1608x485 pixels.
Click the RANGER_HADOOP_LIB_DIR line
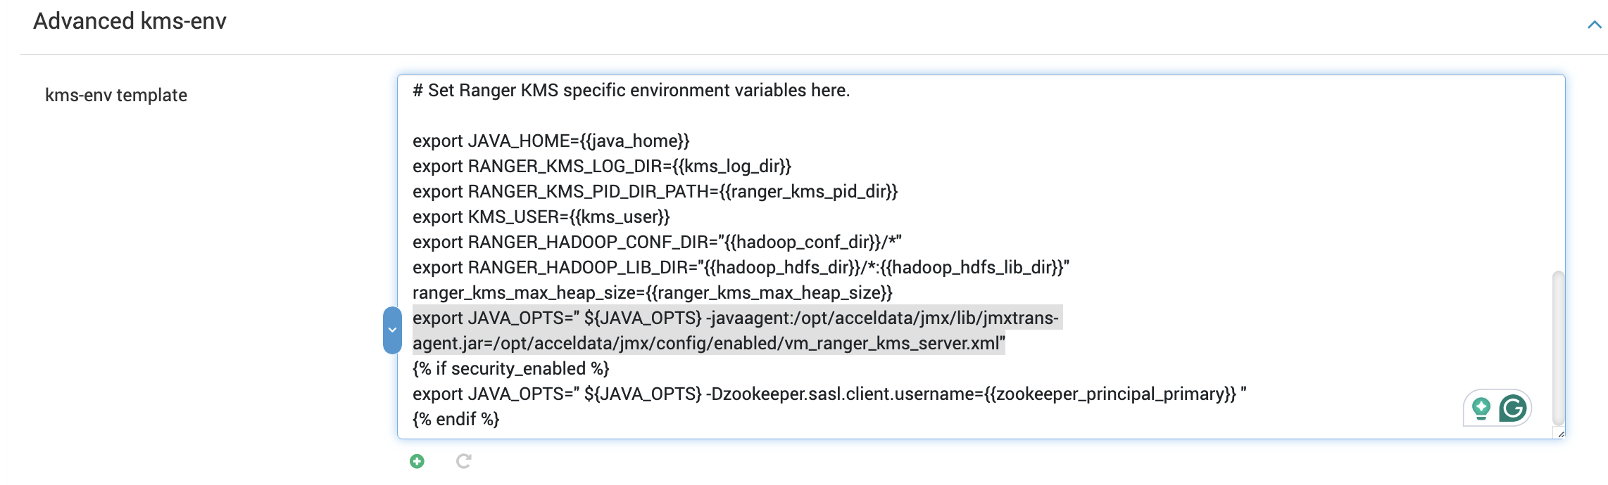pos(739,267)
